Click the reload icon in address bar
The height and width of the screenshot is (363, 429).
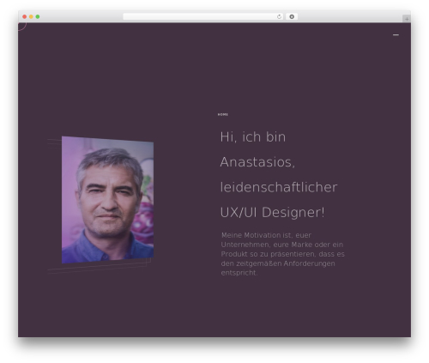coord(279,16)
